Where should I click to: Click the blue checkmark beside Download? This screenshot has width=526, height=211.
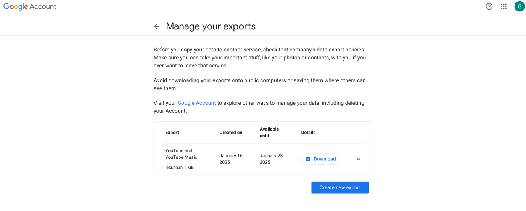coord(308,159)
